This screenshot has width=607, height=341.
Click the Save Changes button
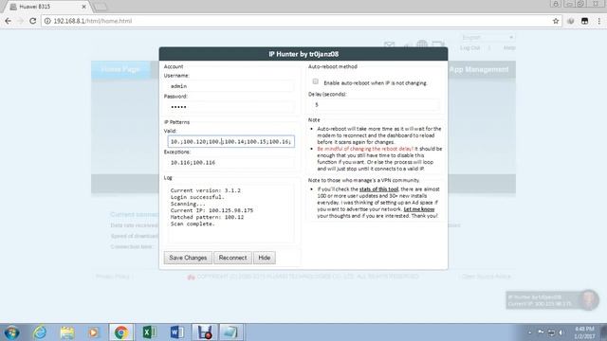pyautogui.click(x=188, y=258)
